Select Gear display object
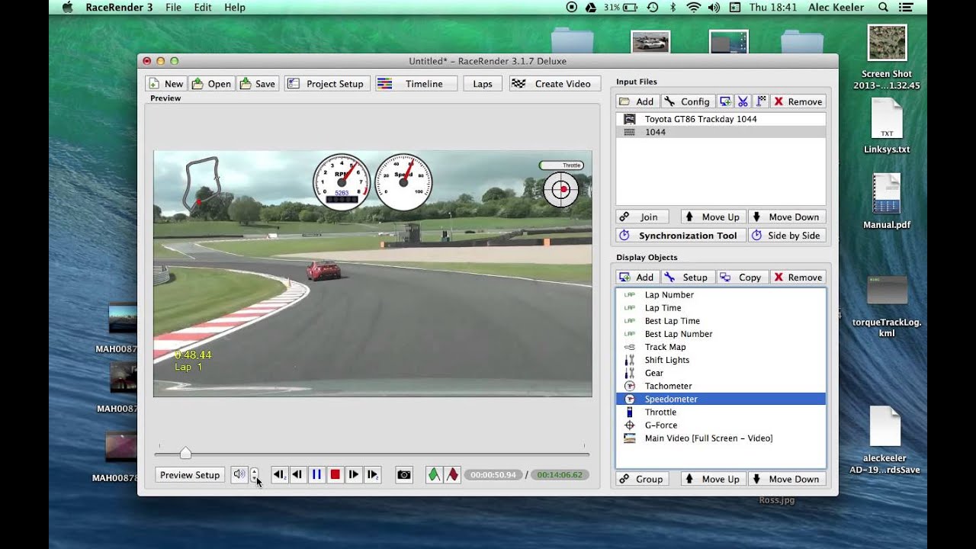Image resolution: width=976 pixels, height=549 pixels. [x=721, y=373]
